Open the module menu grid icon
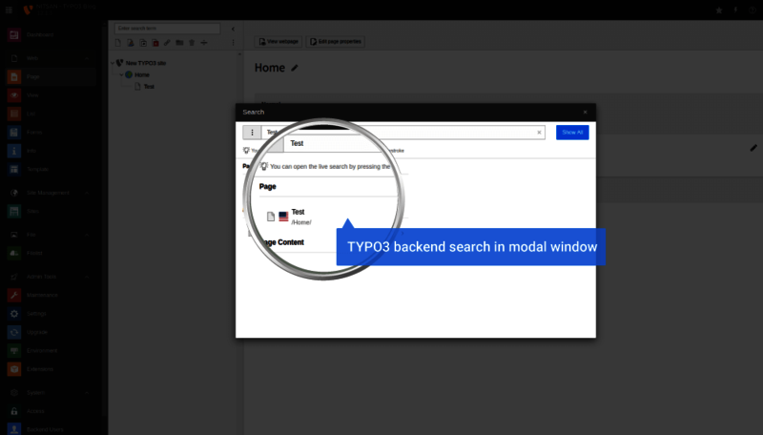This screenshot has height=435, width=763. (x=9, y=10)
